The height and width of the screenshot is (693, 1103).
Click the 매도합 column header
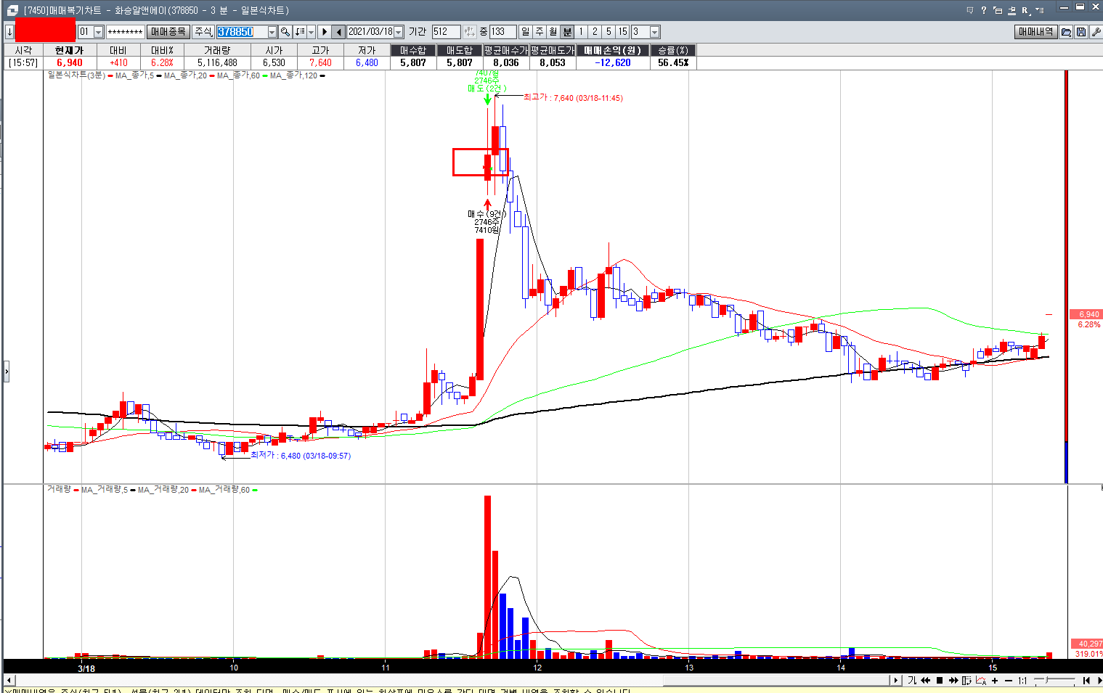460,50
